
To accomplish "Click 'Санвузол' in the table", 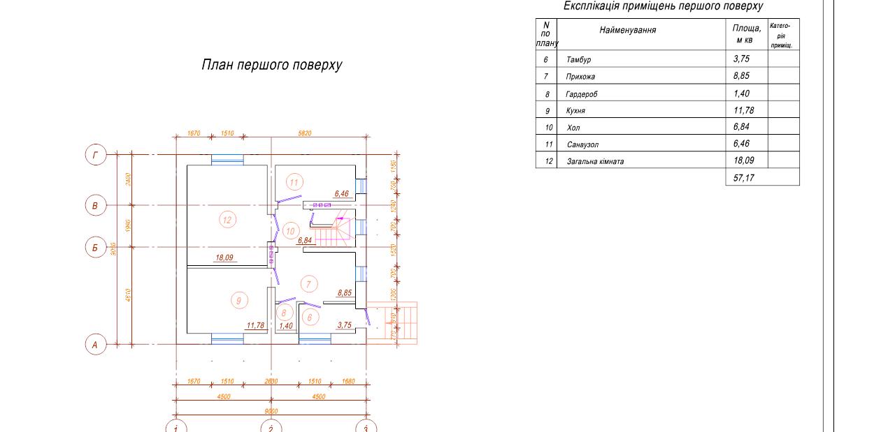I will pos(584,144).
